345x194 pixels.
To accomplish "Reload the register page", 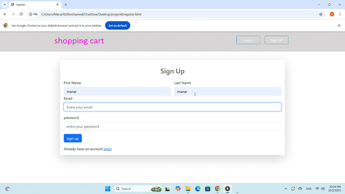I will click(21, 14).
